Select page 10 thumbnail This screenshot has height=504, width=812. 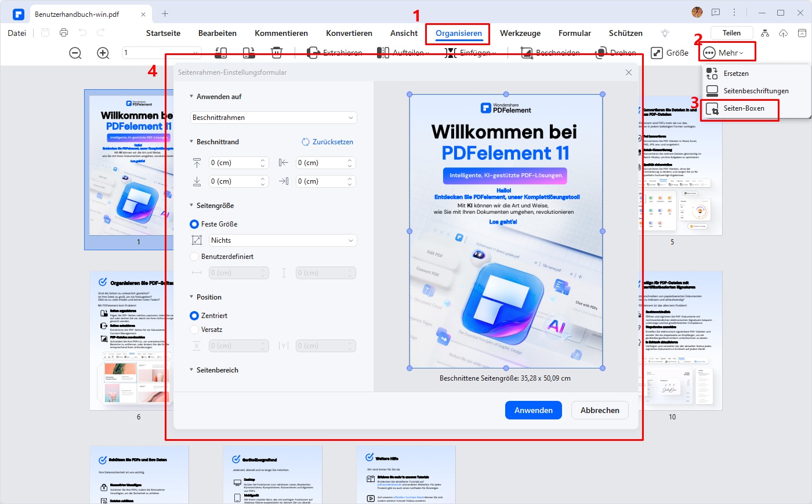point(680,341)
